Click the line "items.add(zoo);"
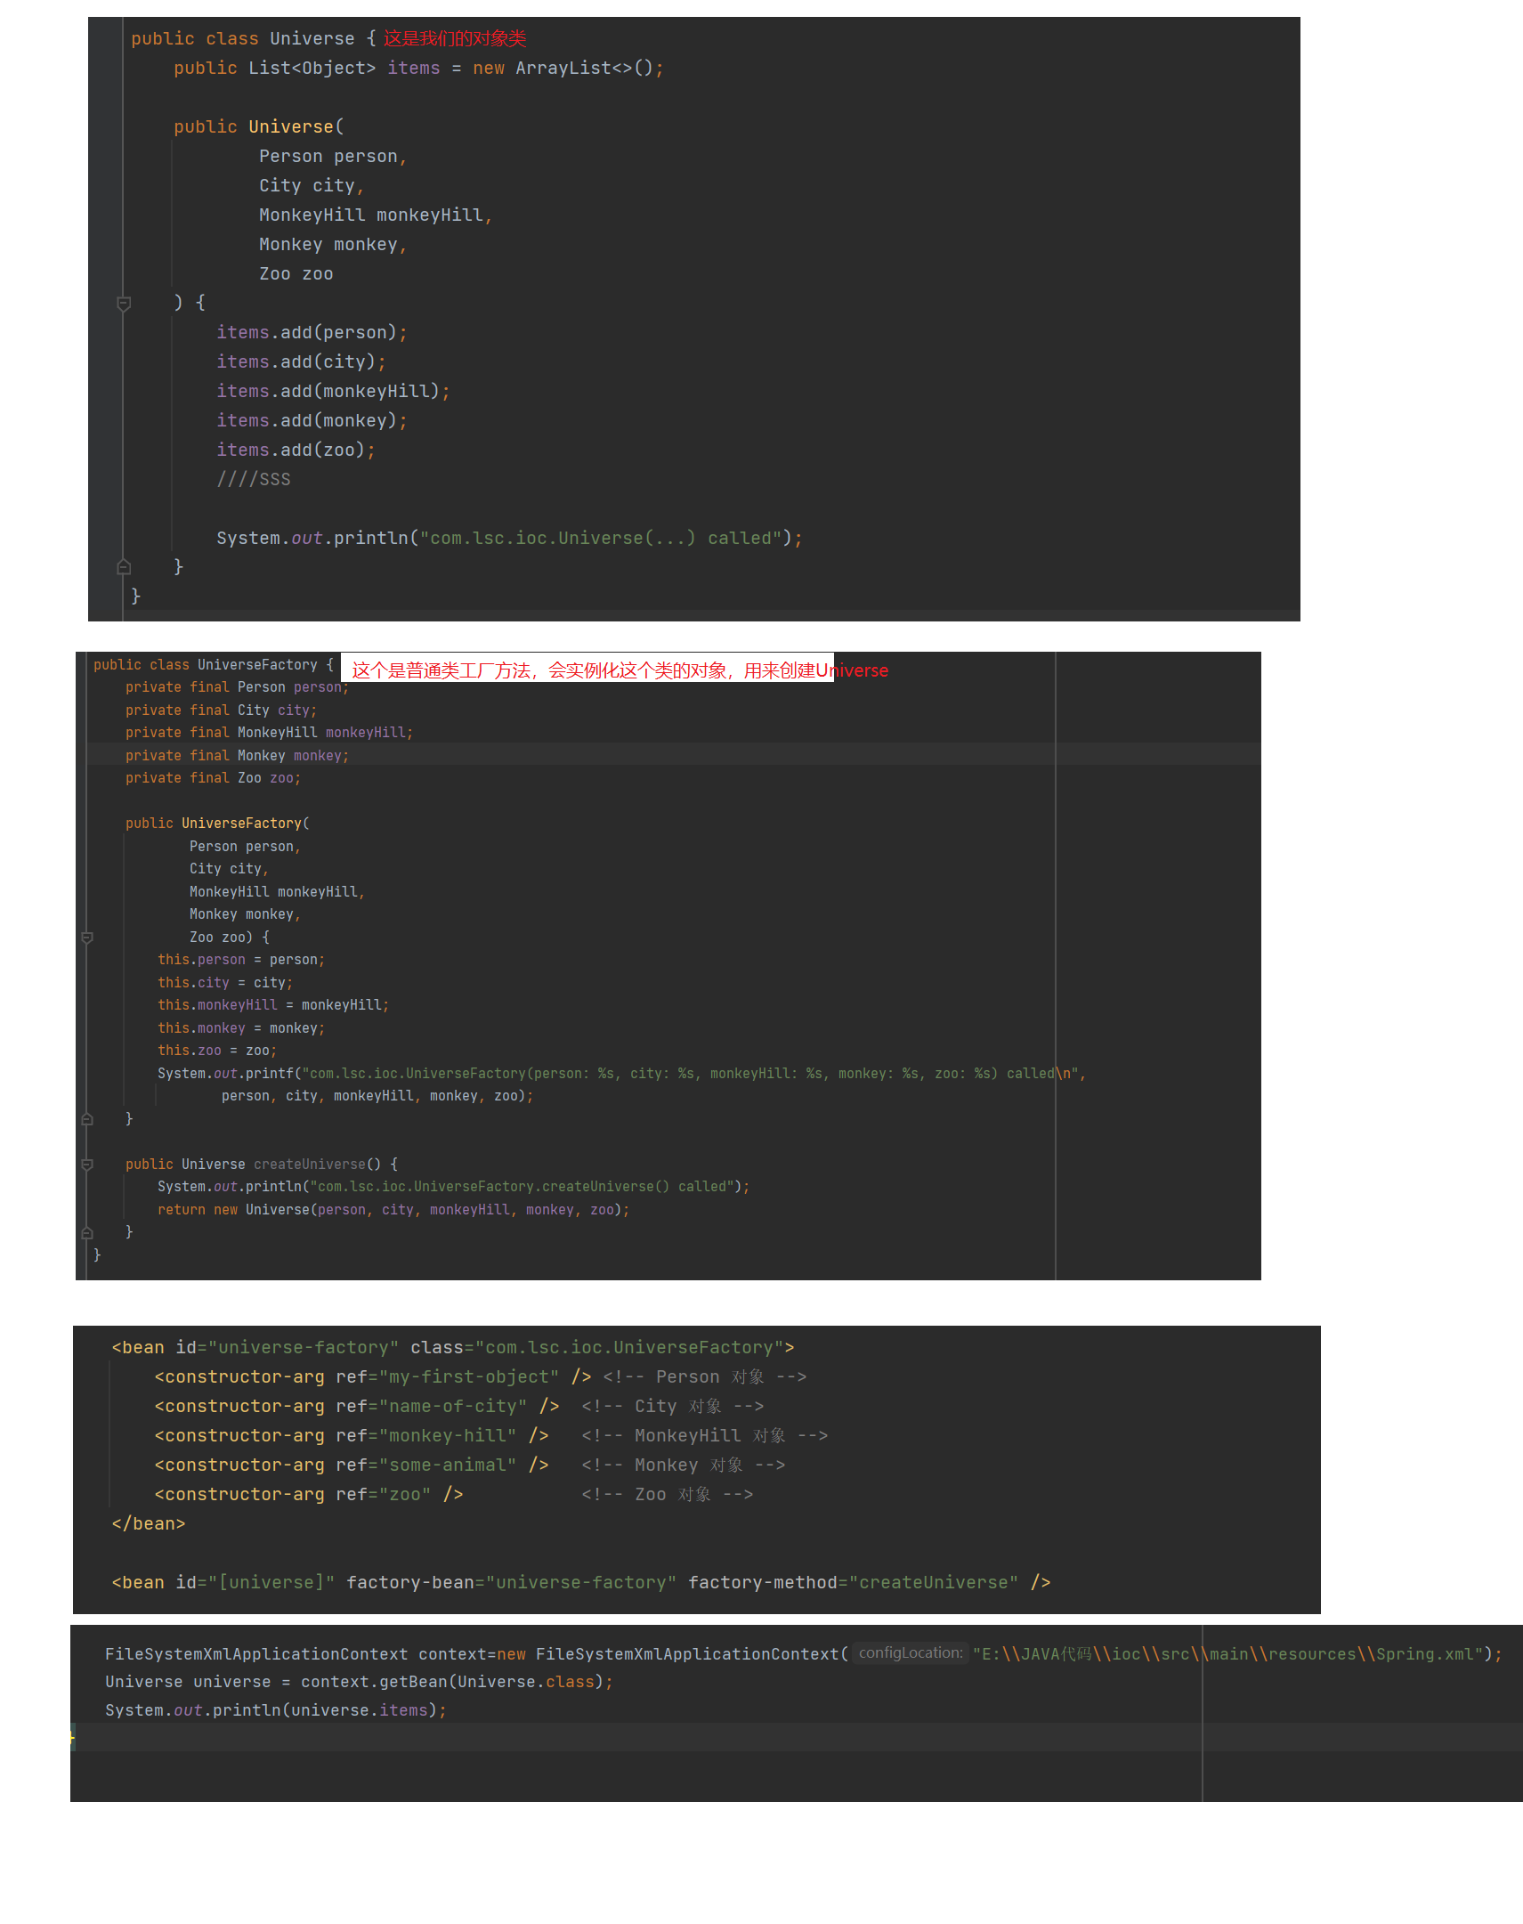Image resolution: width=1523 pixels, height=1924 pixels. 296,451
